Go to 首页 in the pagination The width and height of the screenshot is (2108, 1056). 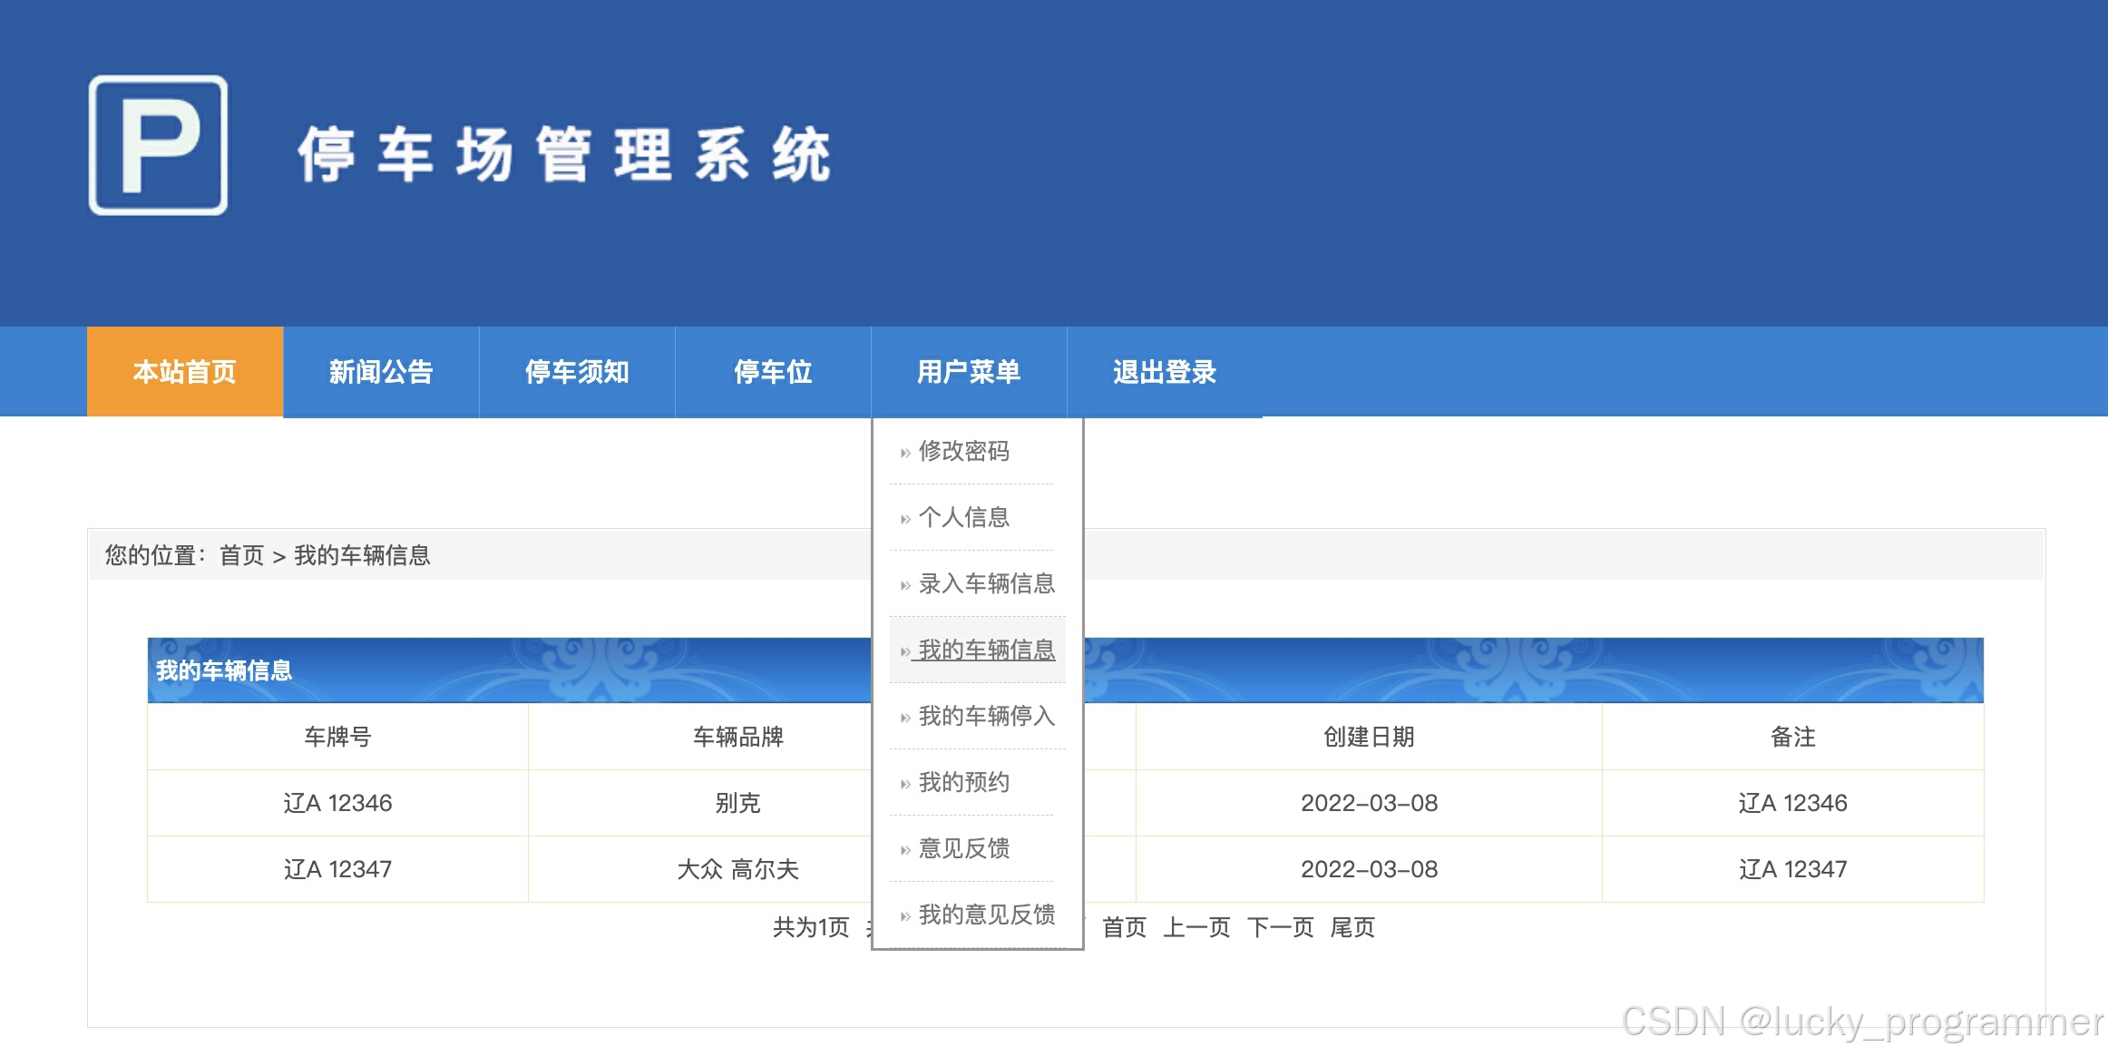point(1124,927)
